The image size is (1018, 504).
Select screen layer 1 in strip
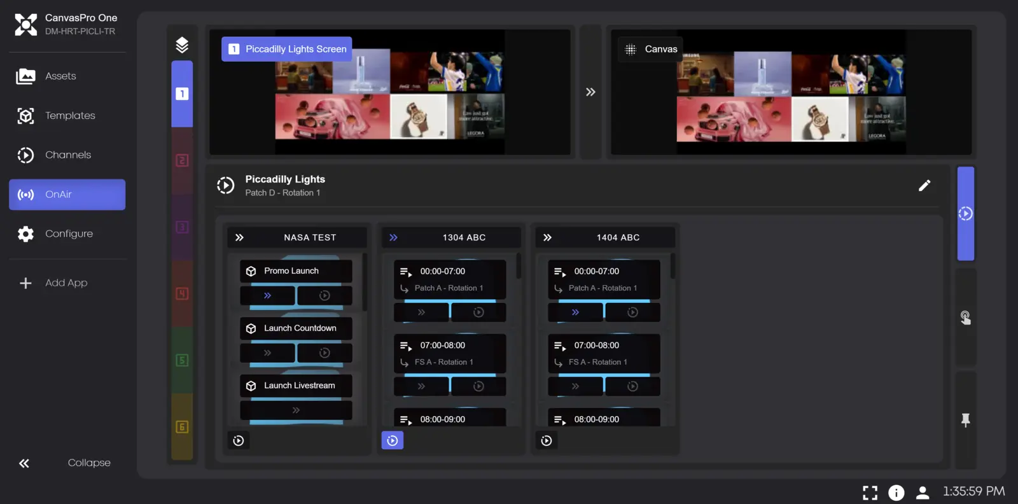(x=182, y=94)
